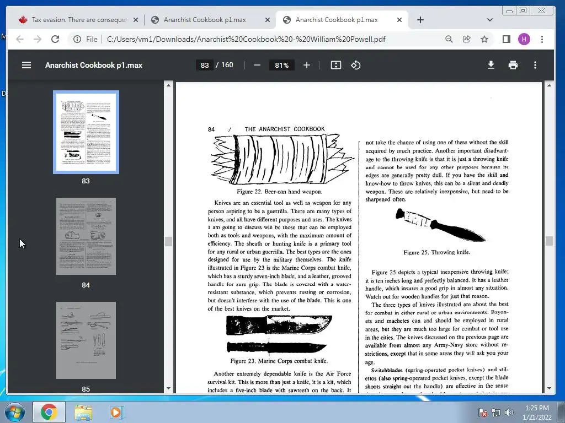The width and height of the screenshot is (565, 423).
Task: Click the Chrome taskbar icon
Action: [x=49, y=412]
